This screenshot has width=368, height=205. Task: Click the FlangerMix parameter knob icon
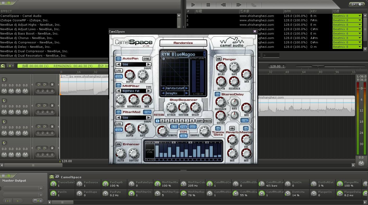click(340, 184)
